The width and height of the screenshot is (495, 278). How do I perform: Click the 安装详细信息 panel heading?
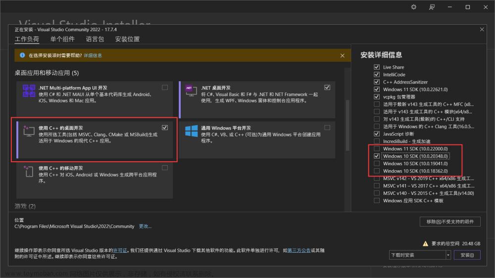pyautogui.click(x=381, y=55)
